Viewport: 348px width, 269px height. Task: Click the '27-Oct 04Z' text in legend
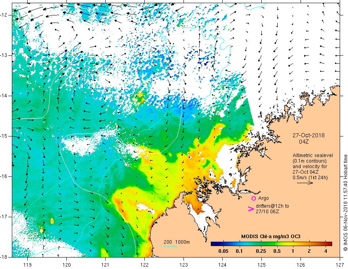pos(306,172)
